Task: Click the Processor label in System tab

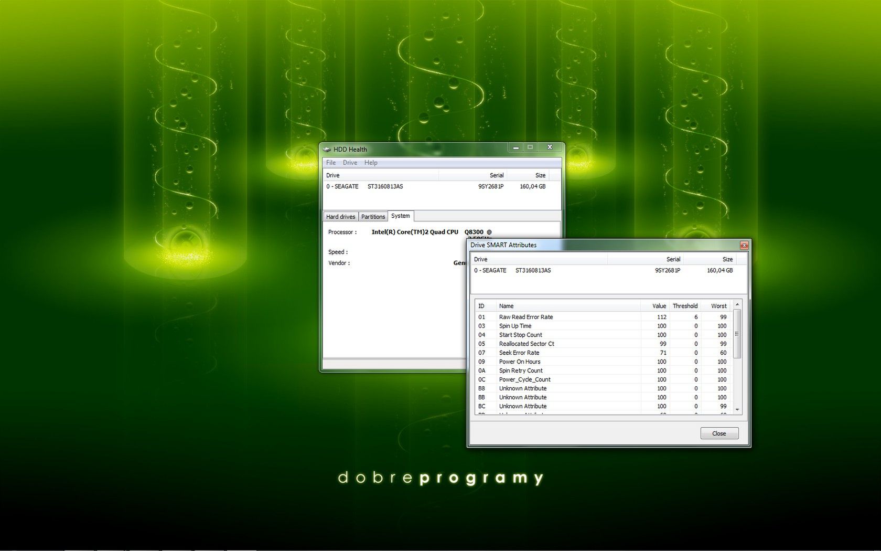Action: pyautogui.click(x=342, y=232)
